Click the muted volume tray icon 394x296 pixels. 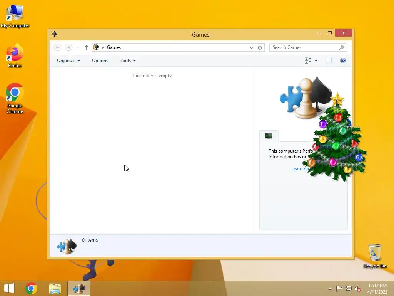pyautogui.click(x=357, y=289)
